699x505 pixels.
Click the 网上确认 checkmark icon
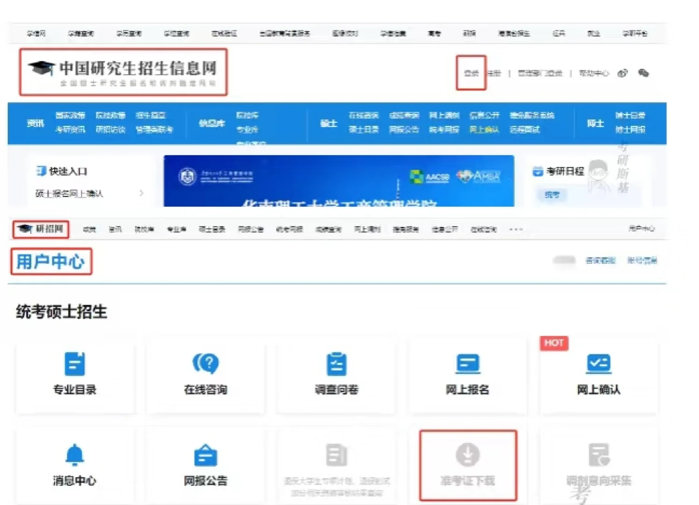(599, 363)
